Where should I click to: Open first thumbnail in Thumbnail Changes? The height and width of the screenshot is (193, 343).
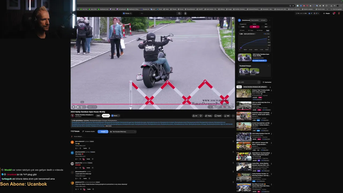pos(244,71)
